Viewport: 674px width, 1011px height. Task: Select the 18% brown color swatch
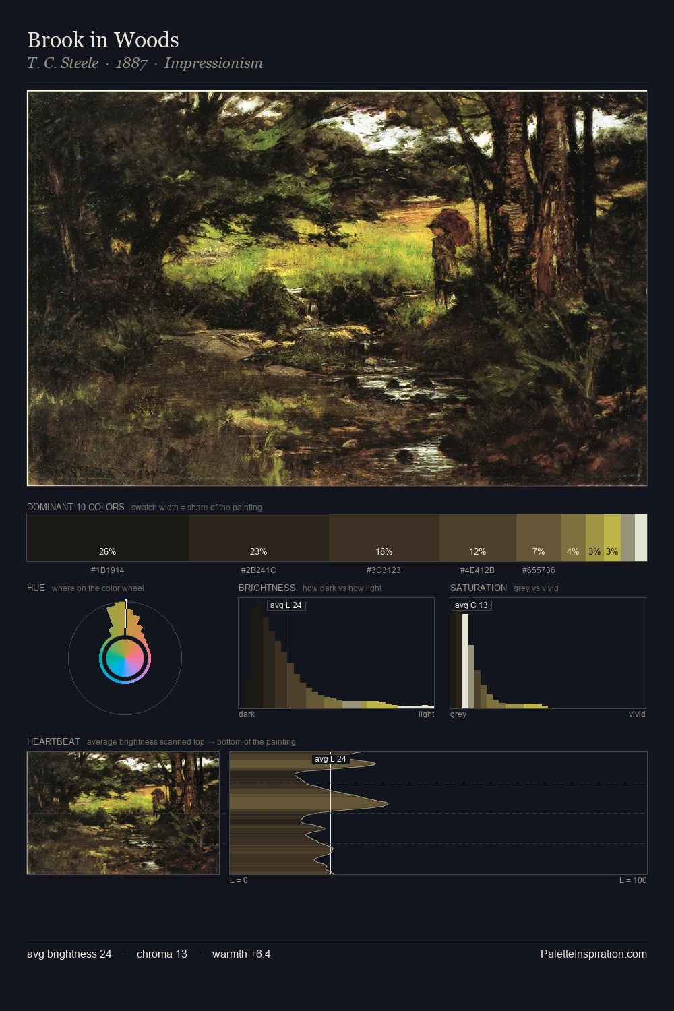tap(384, 538)
